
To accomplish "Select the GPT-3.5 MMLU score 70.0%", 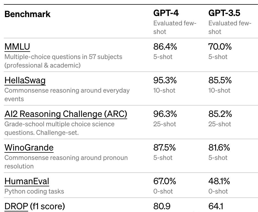I will (x=220, y=47).
